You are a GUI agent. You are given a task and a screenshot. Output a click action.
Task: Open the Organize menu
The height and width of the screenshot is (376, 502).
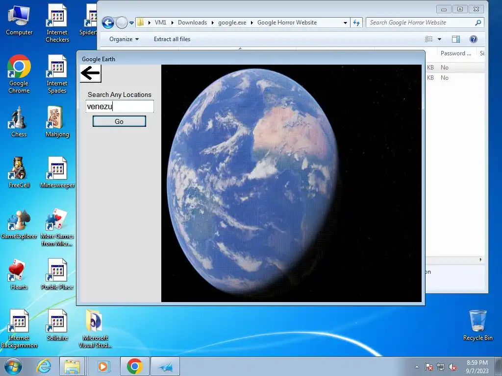coord(124,39)
